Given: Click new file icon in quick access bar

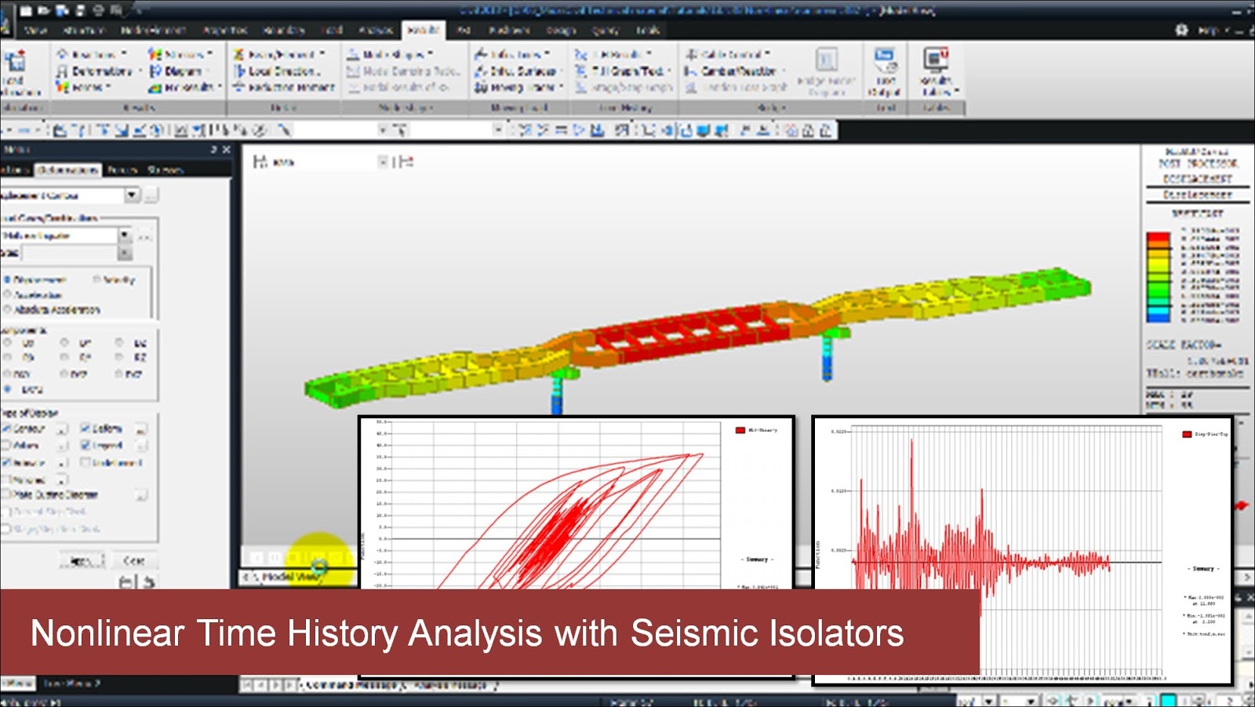Looking at the screenshot, I should pyautogui.click(x=27, y=11).
